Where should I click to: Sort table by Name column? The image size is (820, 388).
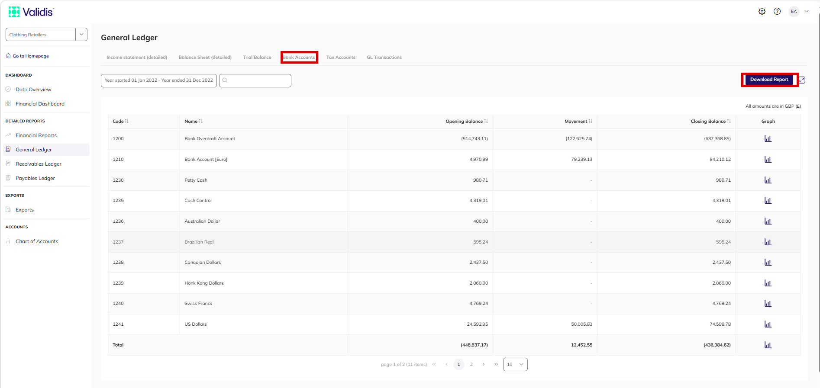(x=201, y=121)
